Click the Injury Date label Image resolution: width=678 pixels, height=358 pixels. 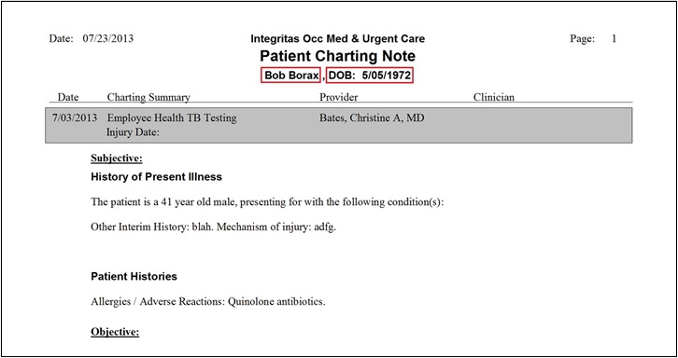coord(133,132)
